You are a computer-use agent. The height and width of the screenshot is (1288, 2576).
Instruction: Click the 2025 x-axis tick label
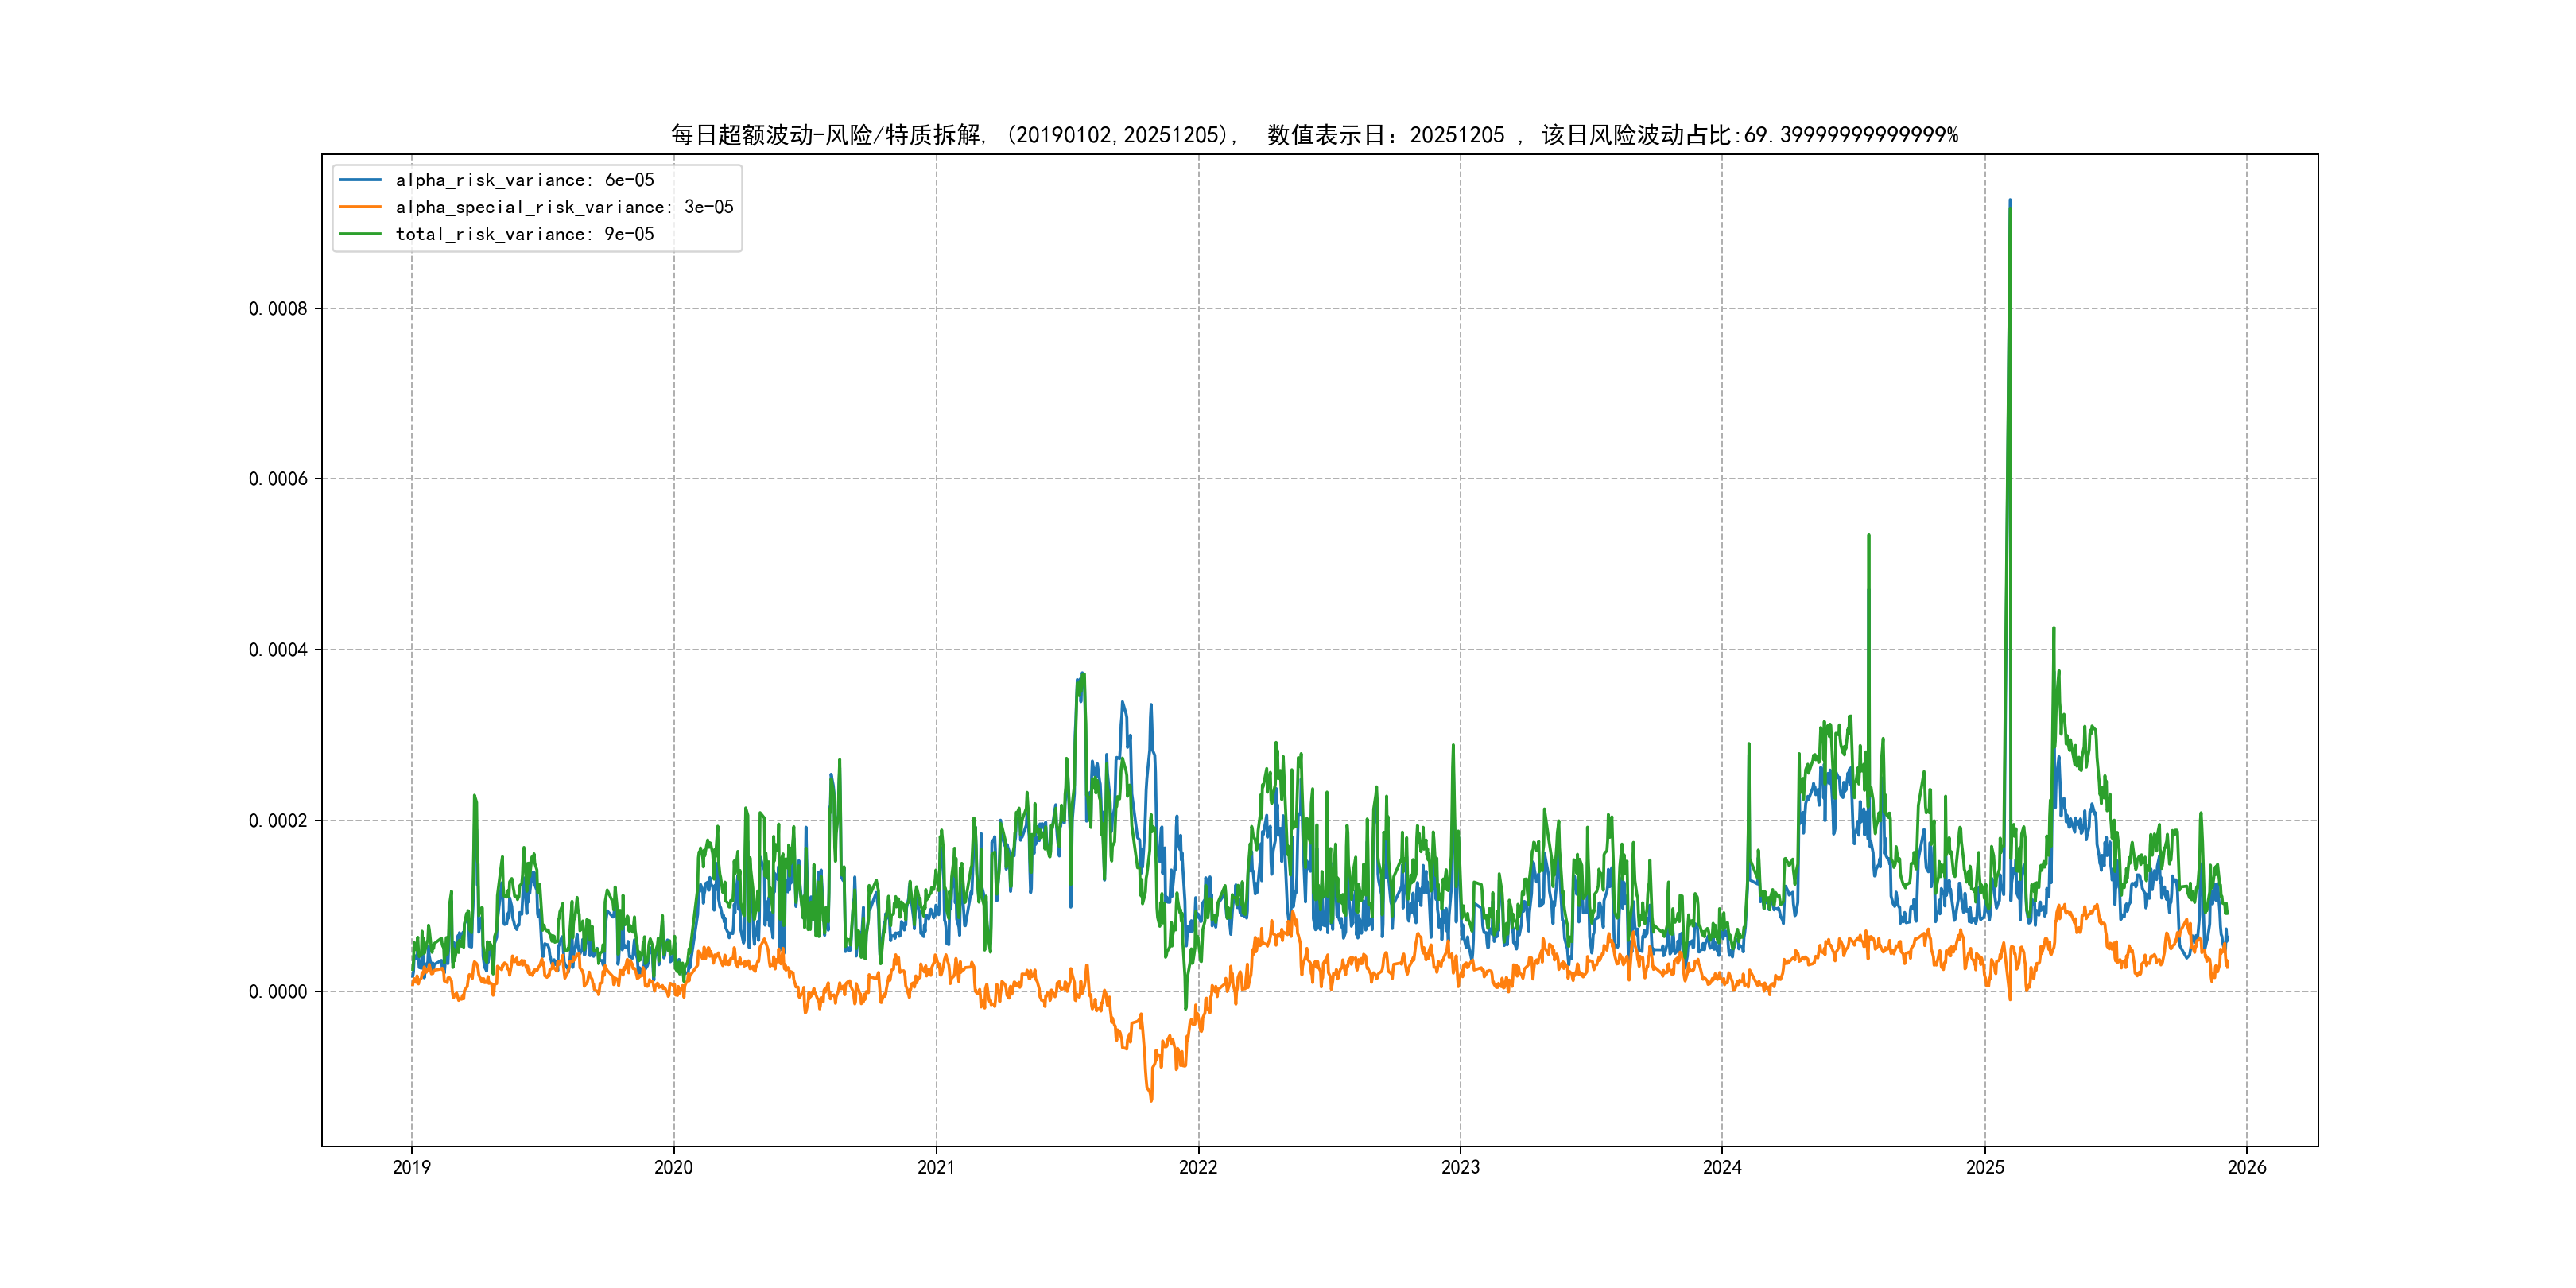pos(1985,1167)
